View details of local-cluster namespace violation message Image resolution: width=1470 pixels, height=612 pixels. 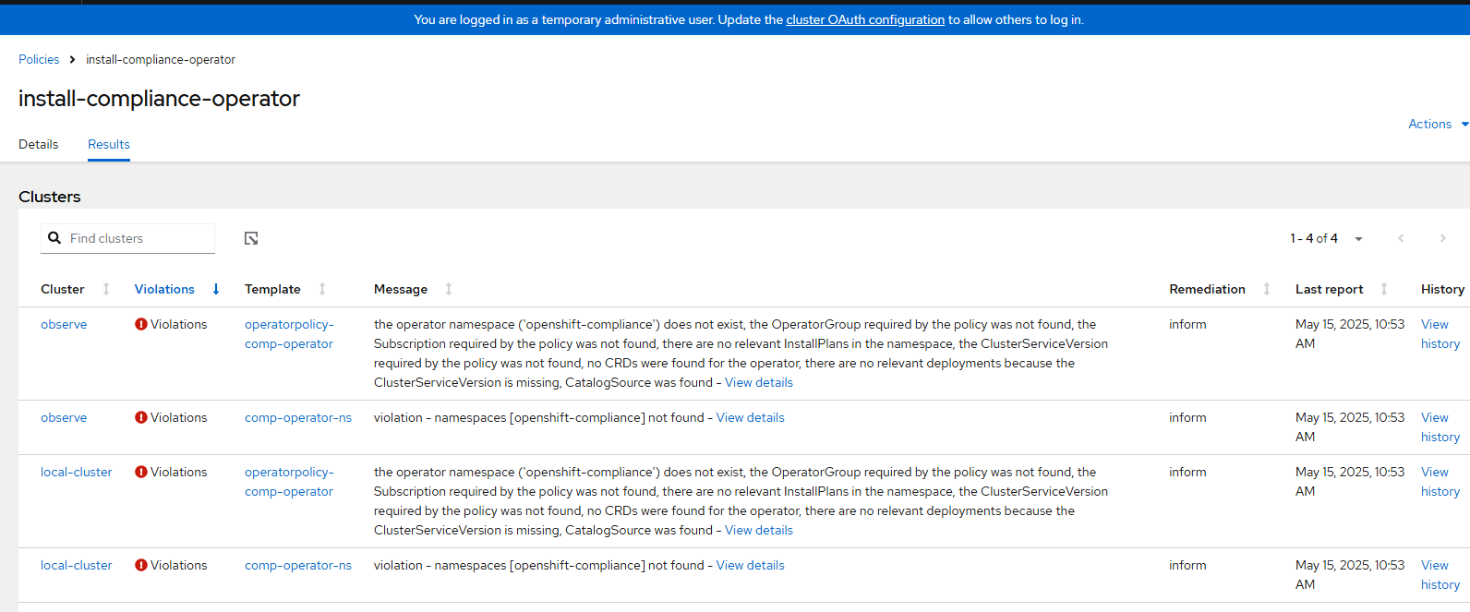(751, 565)
